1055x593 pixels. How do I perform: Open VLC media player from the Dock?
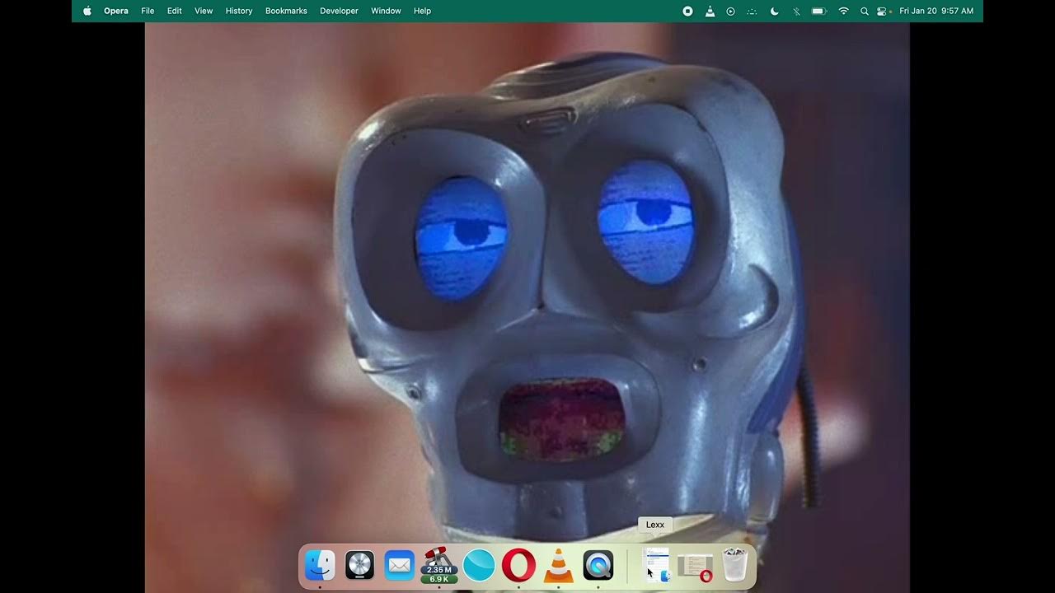pos(559,566)
